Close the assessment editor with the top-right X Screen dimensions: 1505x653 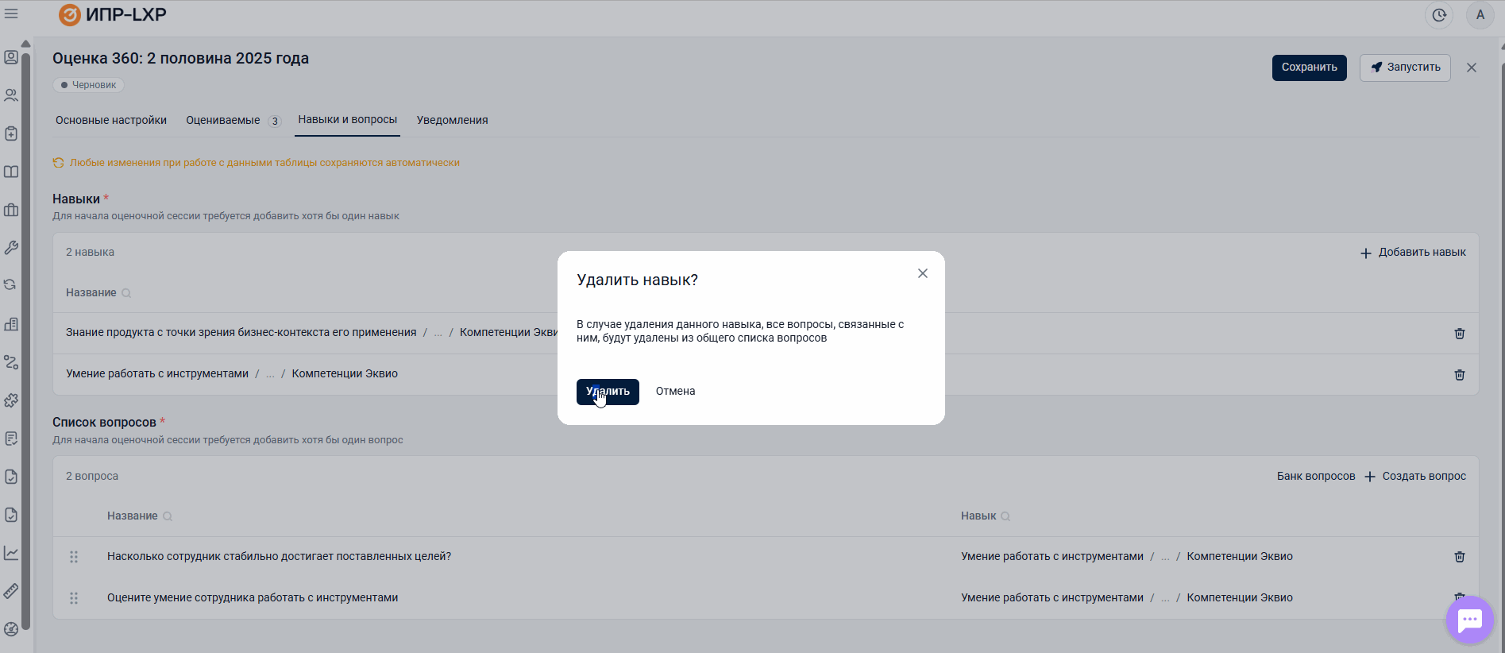coord(1472,68)
